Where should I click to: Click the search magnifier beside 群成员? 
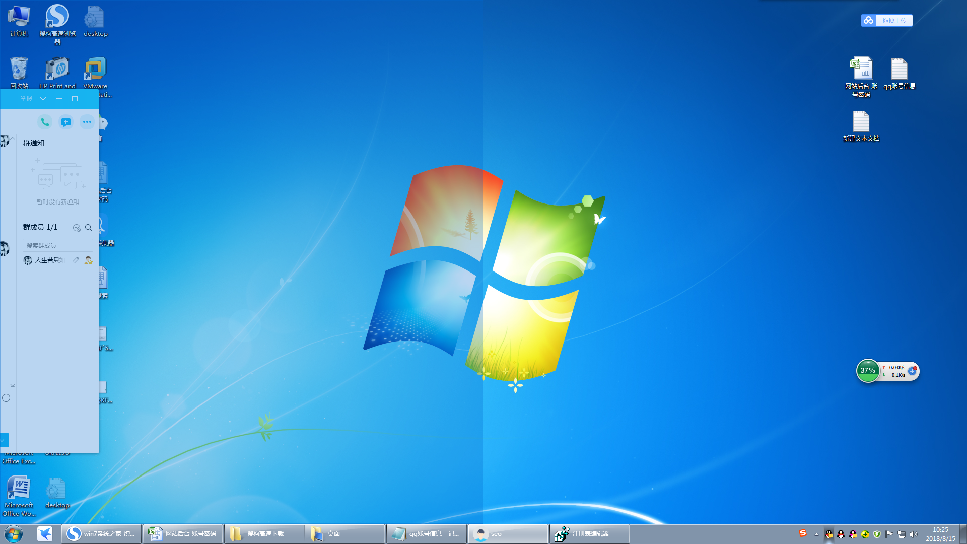89,228
